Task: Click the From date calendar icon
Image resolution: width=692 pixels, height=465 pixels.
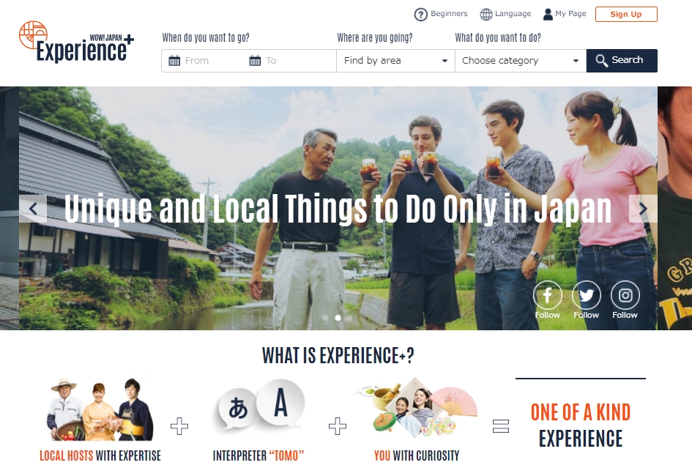Action: point(174,61)
